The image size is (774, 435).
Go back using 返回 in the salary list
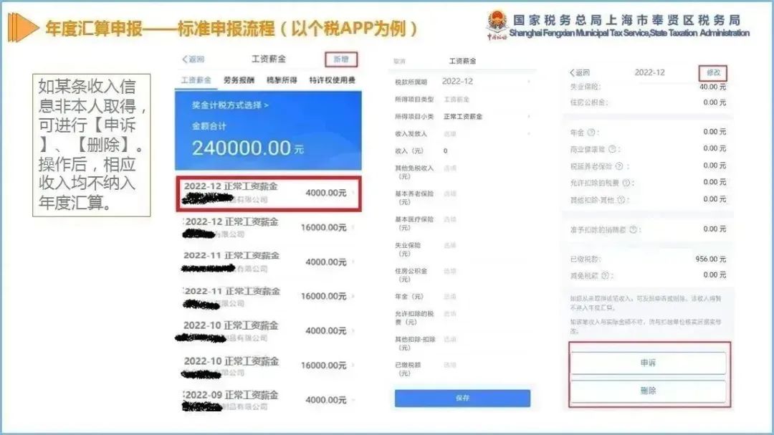193,59
